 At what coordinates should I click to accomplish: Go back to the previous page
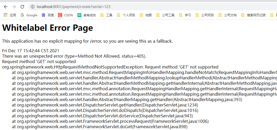pos(6,7)
